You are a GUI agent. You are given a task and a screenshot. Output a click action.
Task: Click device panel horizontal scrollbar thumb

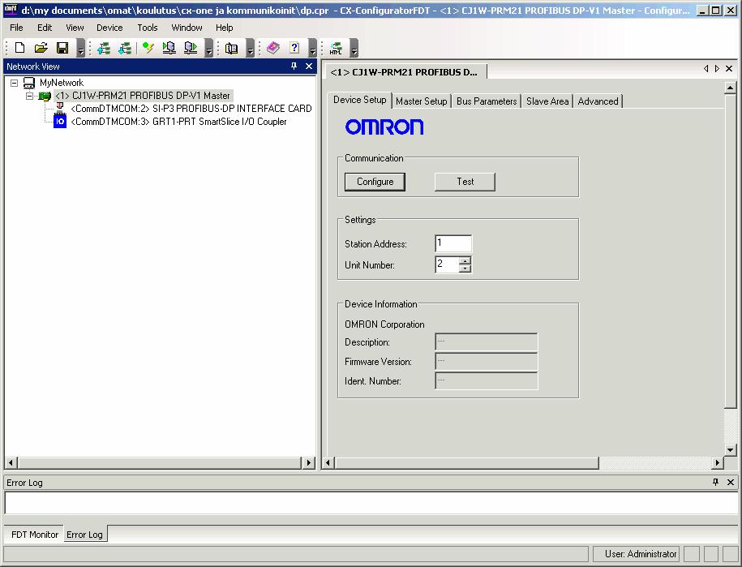click(x=466, y=462)
